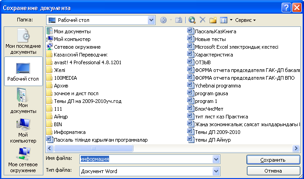Click the Views icon in toolbar
304x179 pixels.
[224, 20]
